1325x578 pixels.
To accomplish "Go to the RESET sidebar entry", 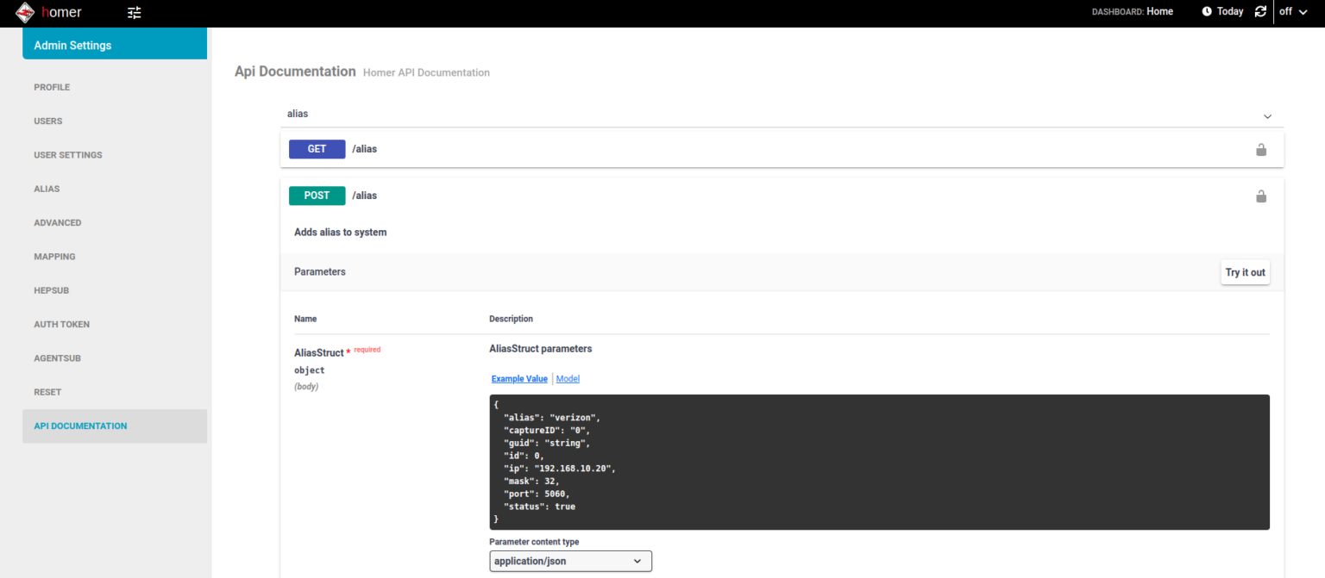I will (47, 392).
